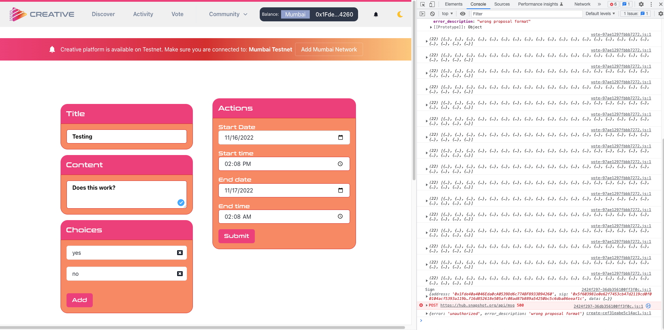
Task: Remove the 'yes' choice
Action: click(x=180, y=253)
